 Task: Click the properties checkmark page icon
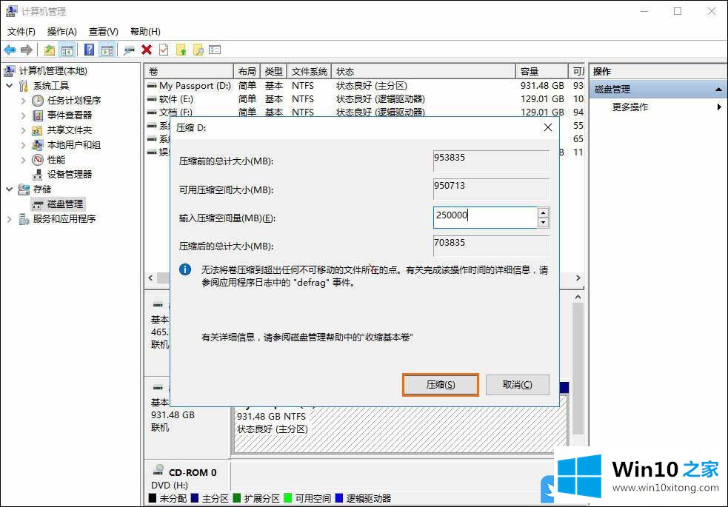point(164,50)
